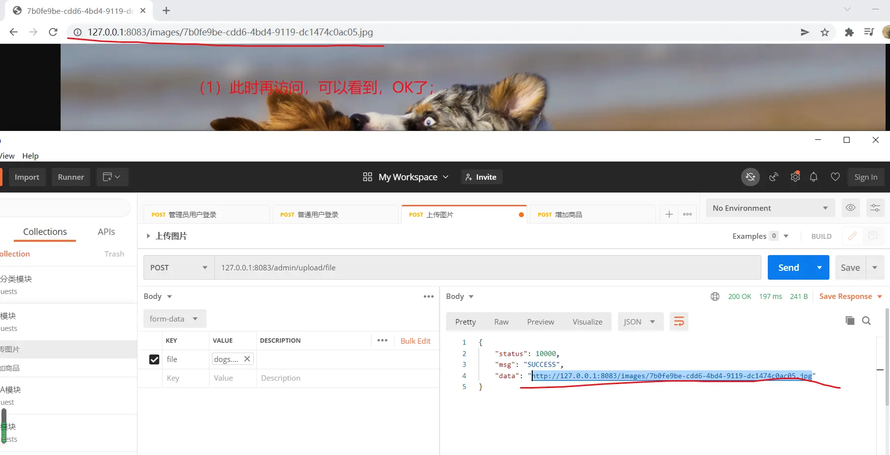890x455 pixels.
Task: Switch to the 管理员用户登录 request tab
Action: [x=207, y=215]
